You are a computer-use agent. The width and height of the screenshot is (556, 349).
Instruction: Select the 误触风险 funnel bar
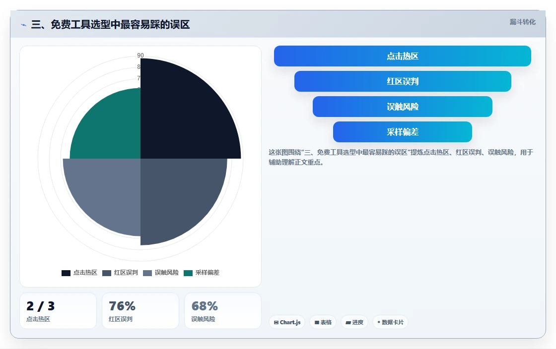(403, 107)
